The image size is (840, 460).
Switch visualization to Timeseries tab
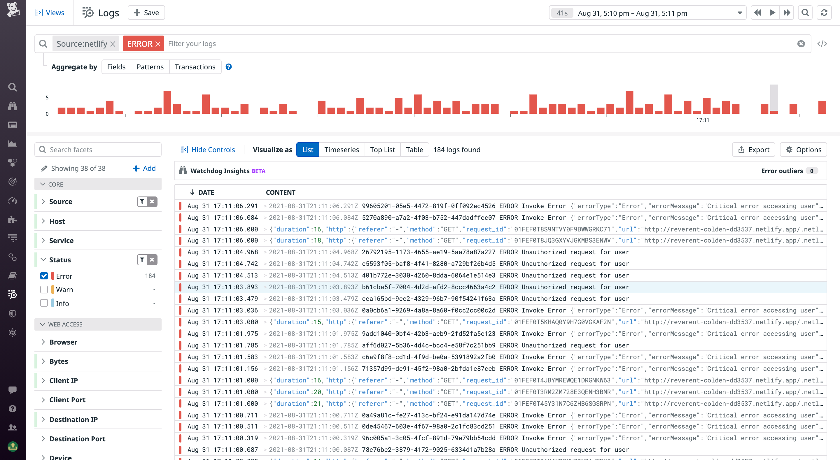pyautogui.click(x=342, y=150)
